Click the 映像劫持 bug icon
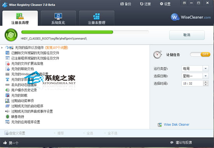Screen dimensions: 214x148 pyautogui.click(x=7, y=117)
